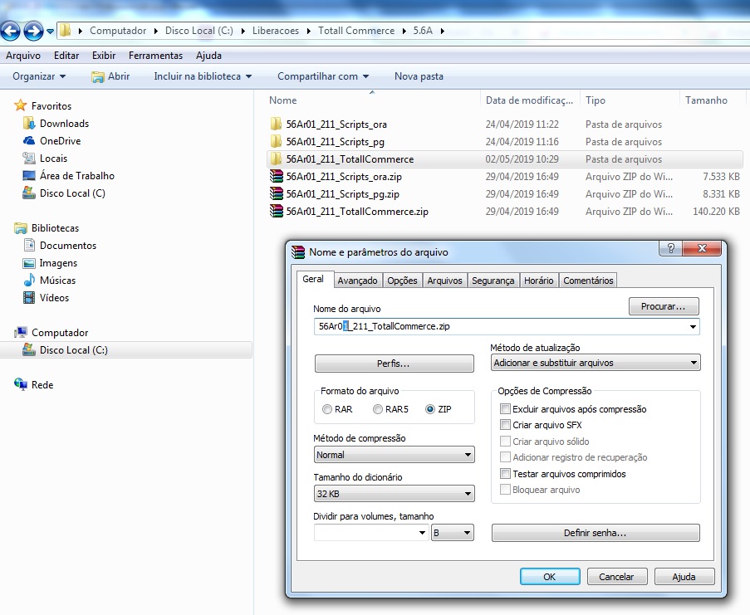Open the Tamanho do dicionário dropdown
Image resolution: width=750 pixels, height=615 pixels.
395,494
